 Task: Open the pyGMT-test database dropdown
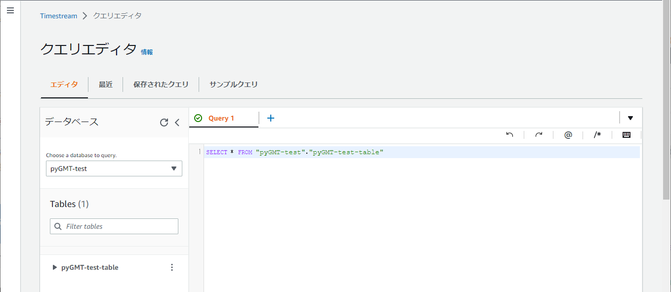point(114,168)
